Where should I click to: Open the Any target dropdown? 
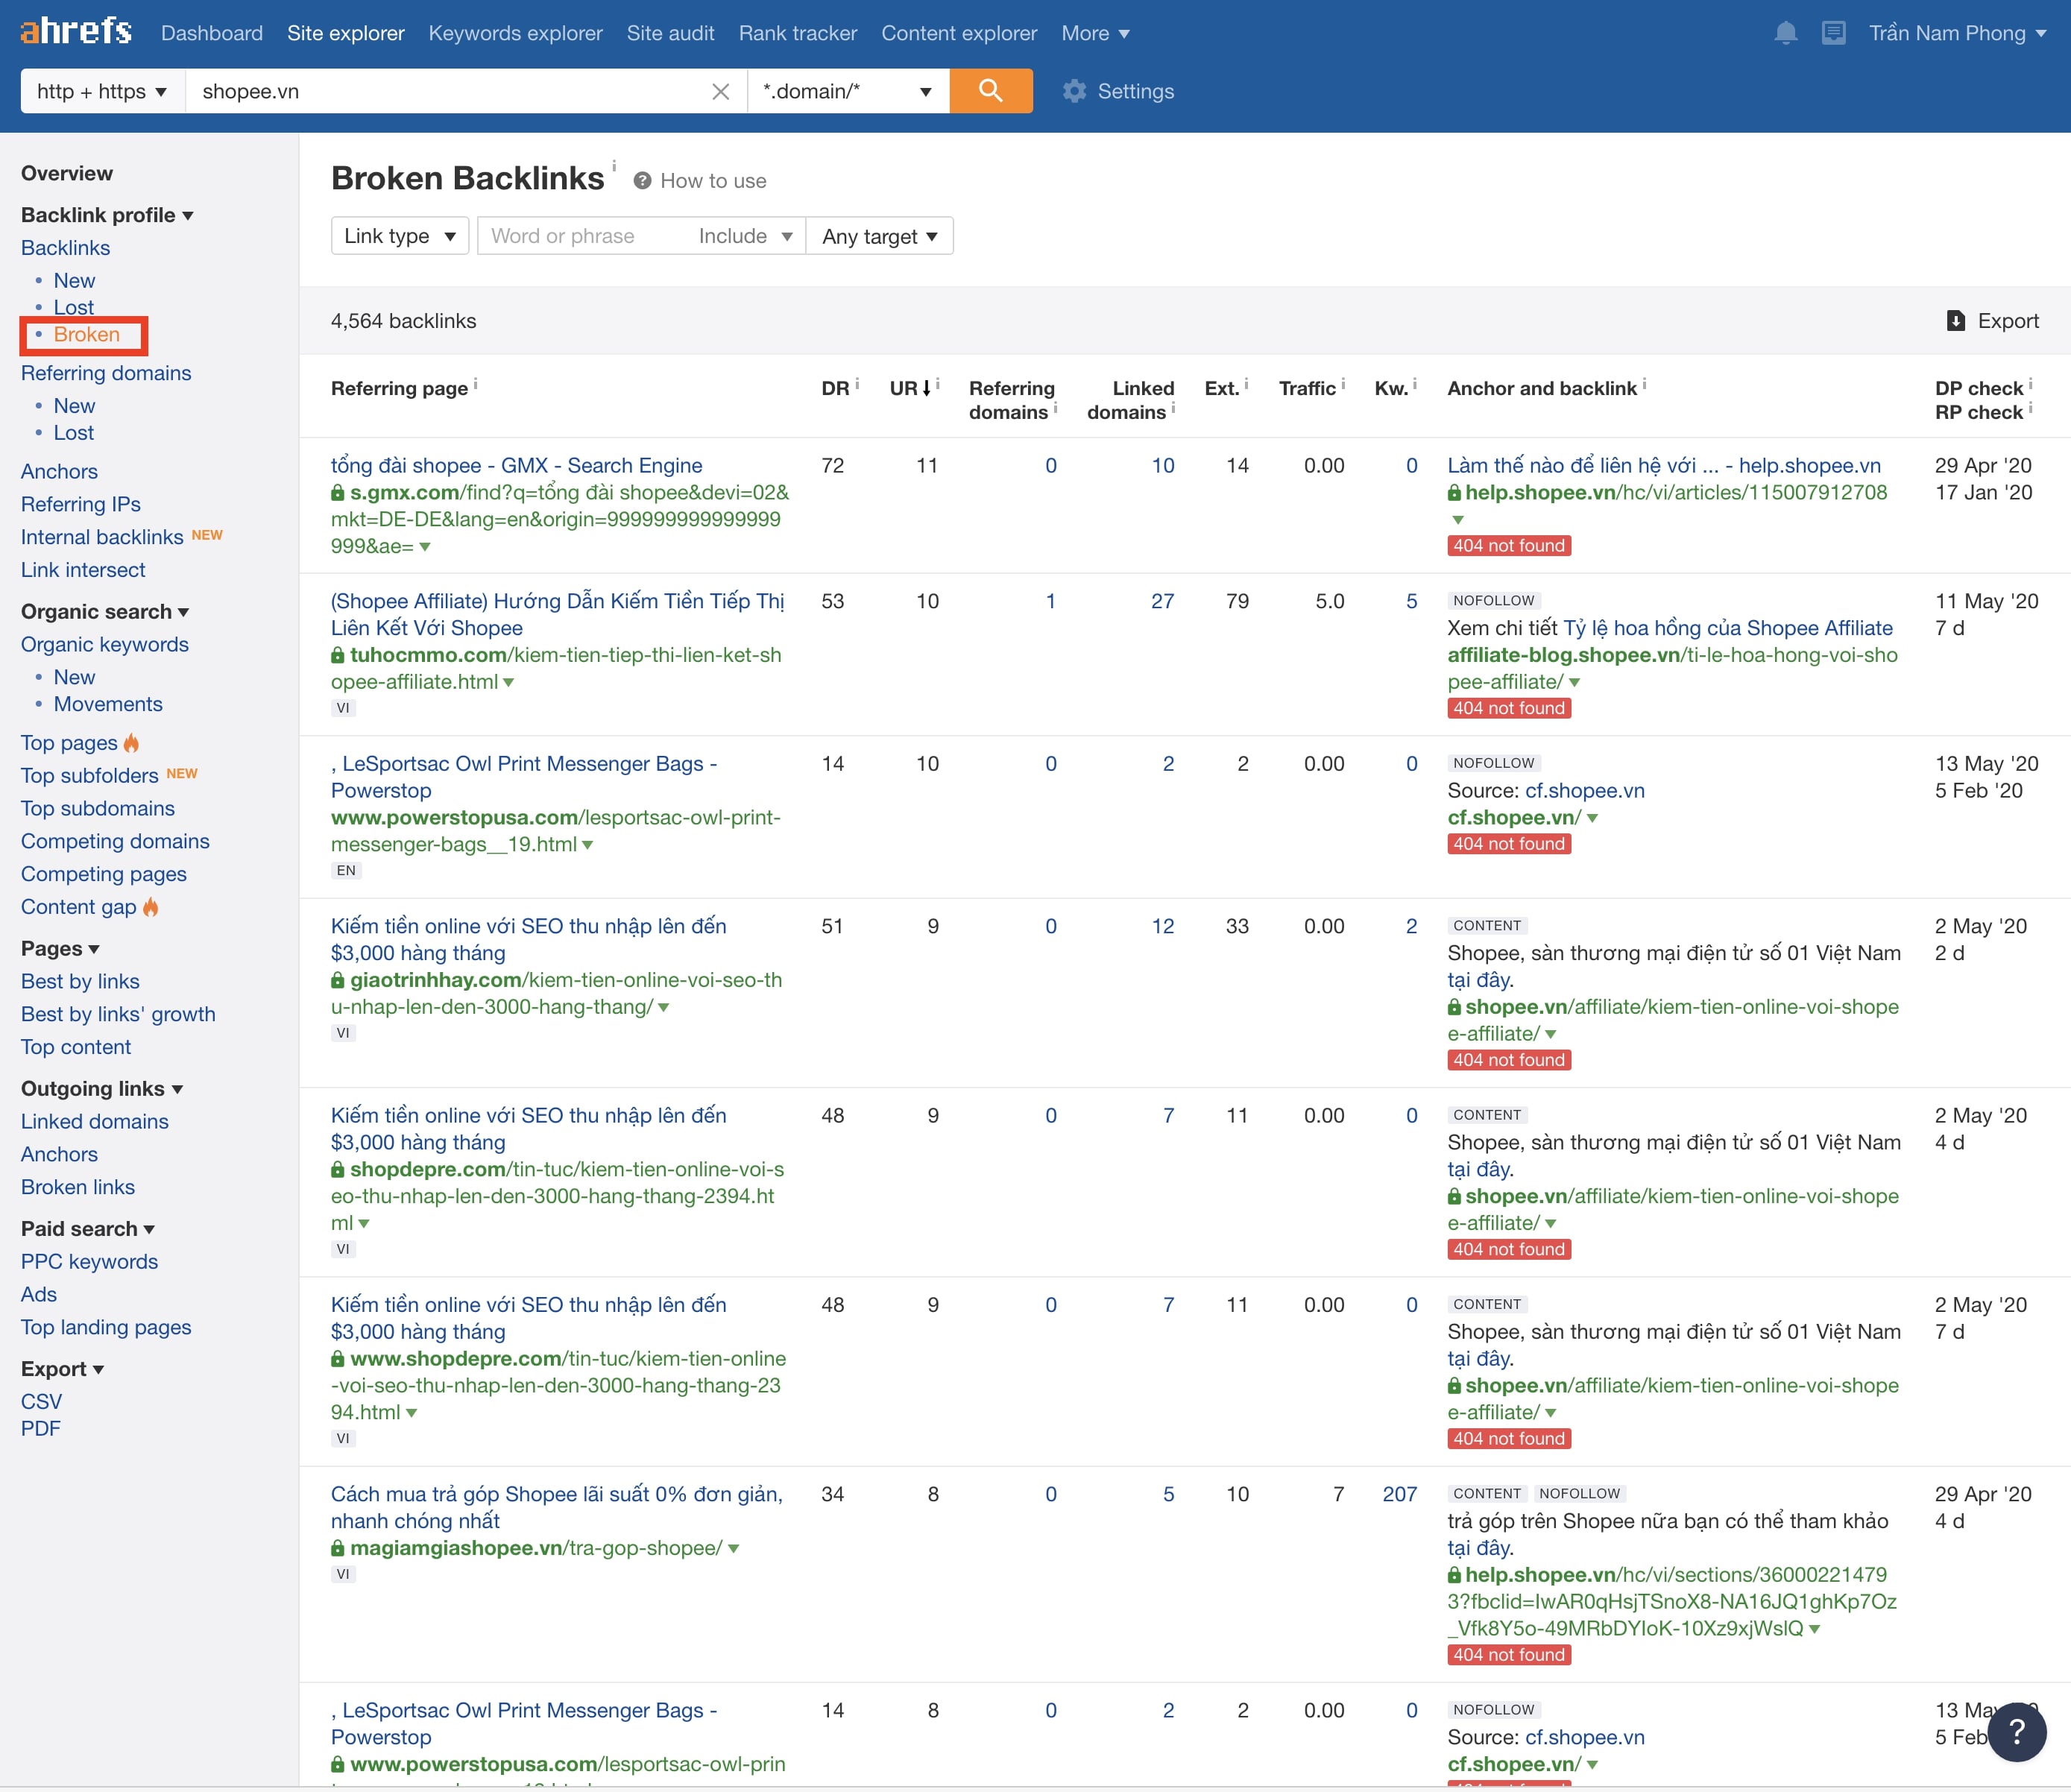coord(879,236)
